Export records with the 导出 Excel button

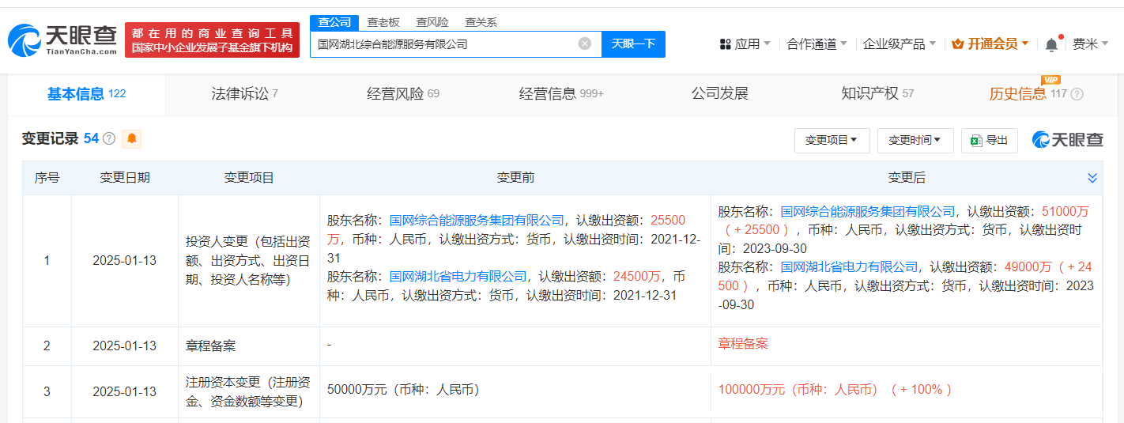click(989, 141)
